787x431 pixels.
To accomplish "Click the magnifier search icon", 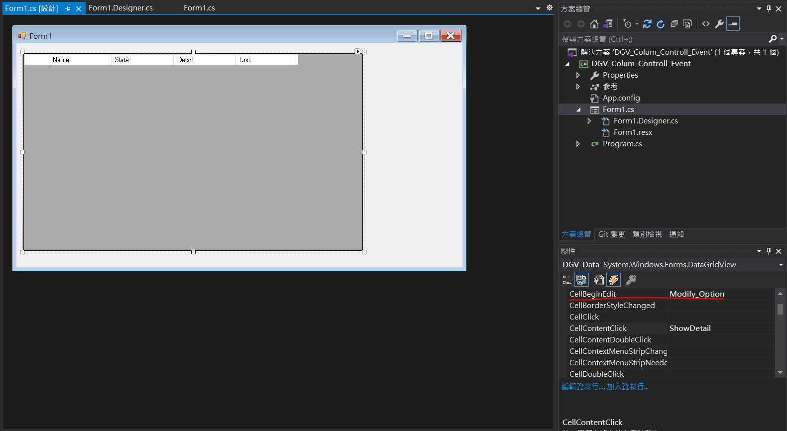I will pyautogui.click(x=773, y=39).
